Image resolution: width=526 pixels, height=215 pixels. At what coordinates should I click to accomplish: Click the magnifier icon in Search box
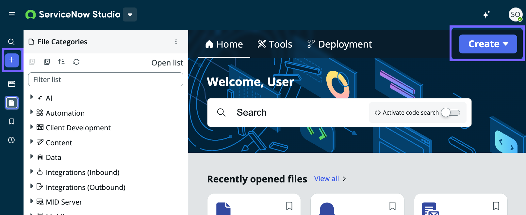tap(221, 112)
